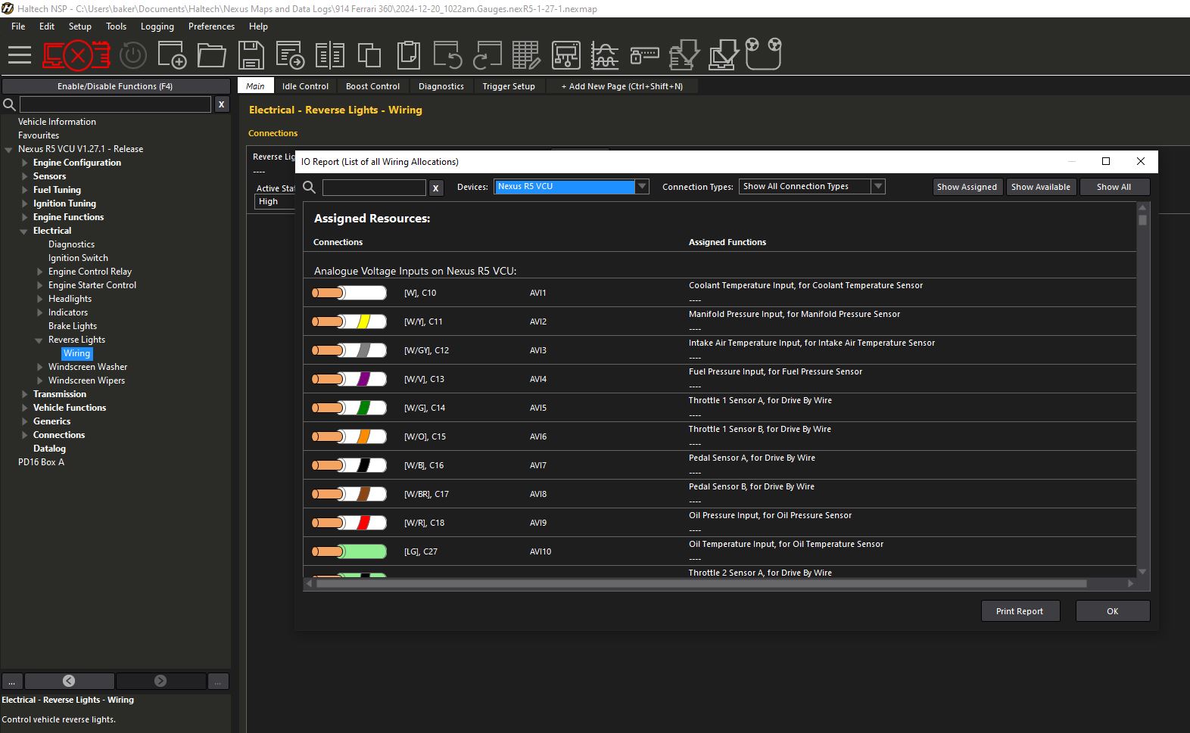
Task: Open the hamburger main menu icon
Action: pyautogui.click(x=19, y=55)
